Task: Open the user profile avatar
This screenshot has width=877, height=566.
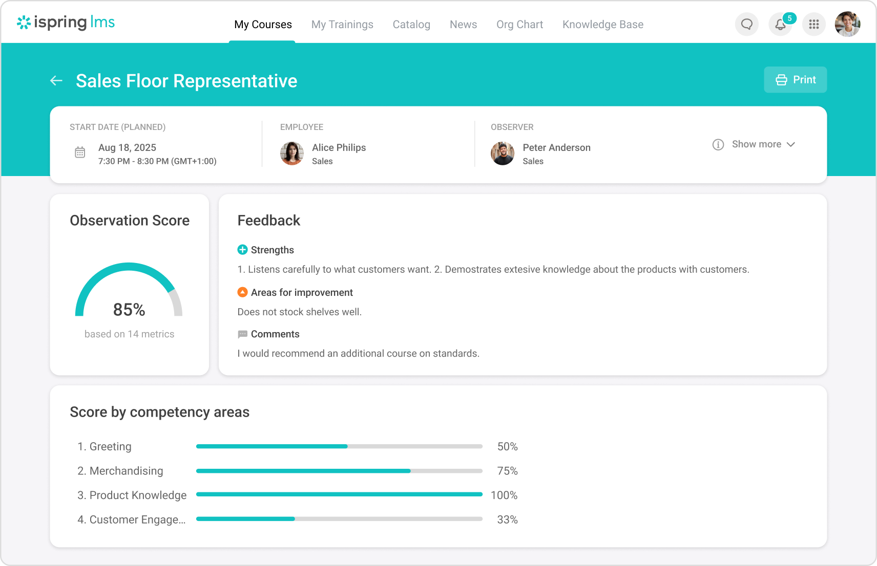Action: (847, 24)
